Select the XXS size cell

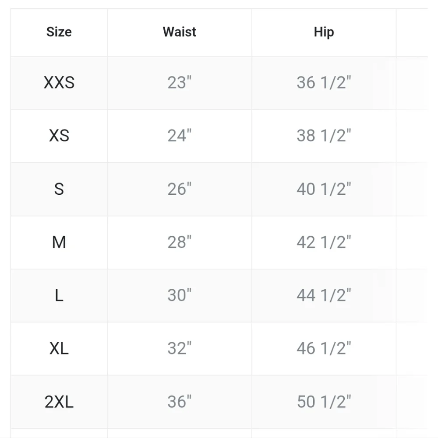pyautogui.click(x=59, y=83)
